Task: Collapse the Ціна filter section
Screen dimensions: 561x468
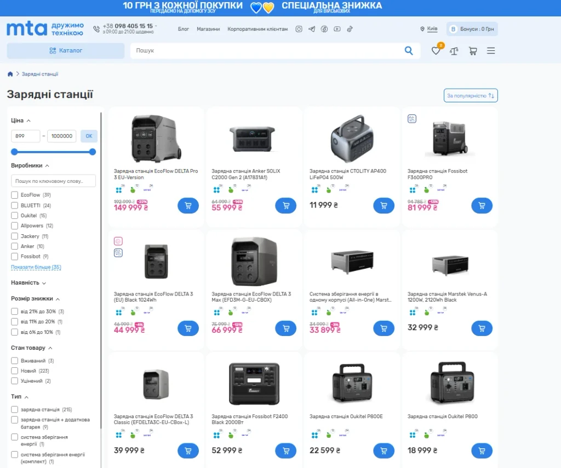Action: tap(21, 120)
